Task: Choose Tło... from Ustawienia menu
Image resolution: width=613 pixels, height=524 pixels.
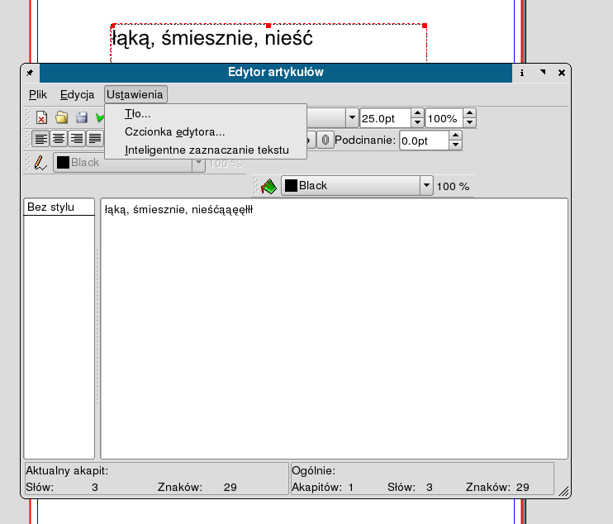Action: click(x=137, y=114)
